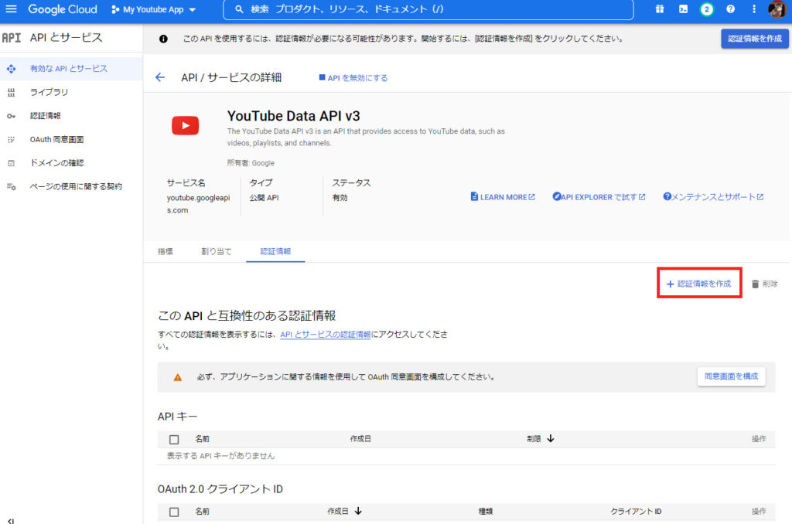
Task: Click the search bar for products and resources
Action: coord(428,9)
